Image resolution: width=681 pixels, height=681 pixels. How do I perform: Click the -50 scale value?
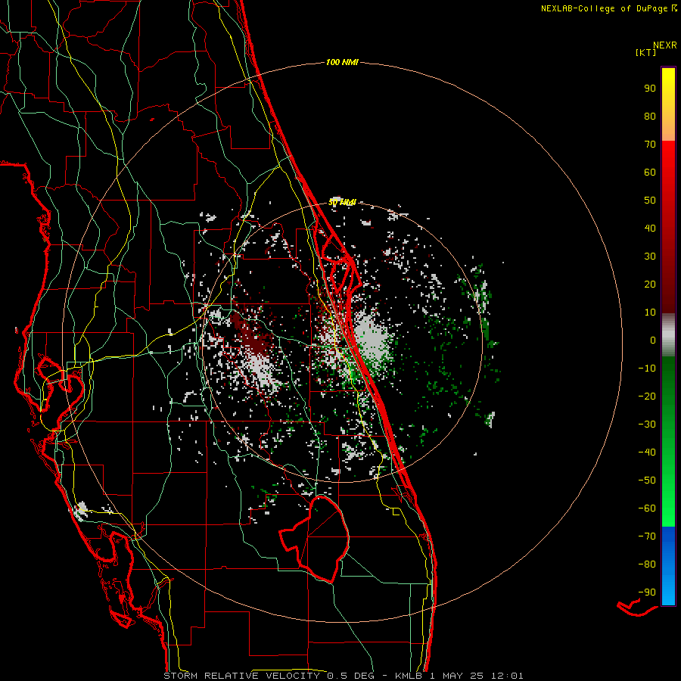pyautogui.click(x=647, y=480)
